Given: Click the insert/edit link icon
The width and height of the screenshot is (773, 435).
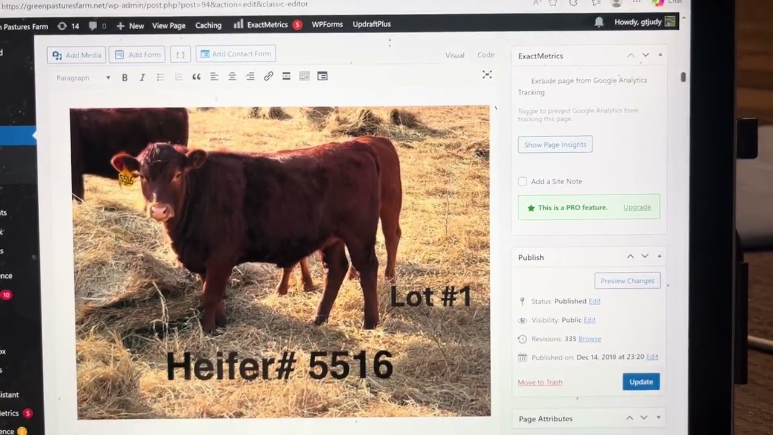Looking at the screenshot, I should click(x=268, y=76).
